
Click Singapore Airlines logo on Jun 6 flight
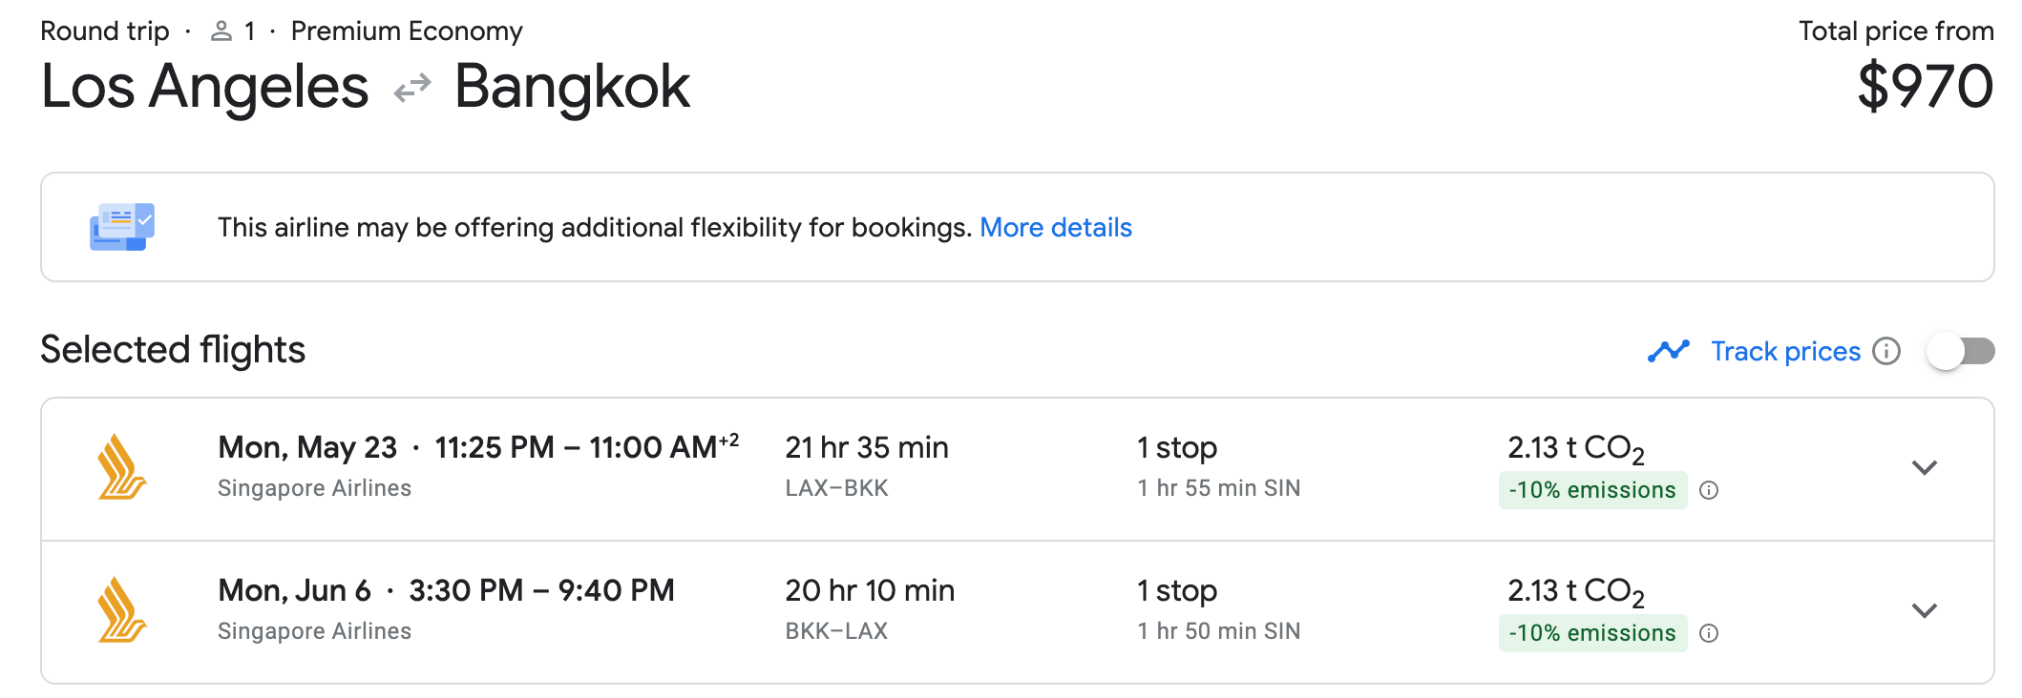(x=122, y=610)
